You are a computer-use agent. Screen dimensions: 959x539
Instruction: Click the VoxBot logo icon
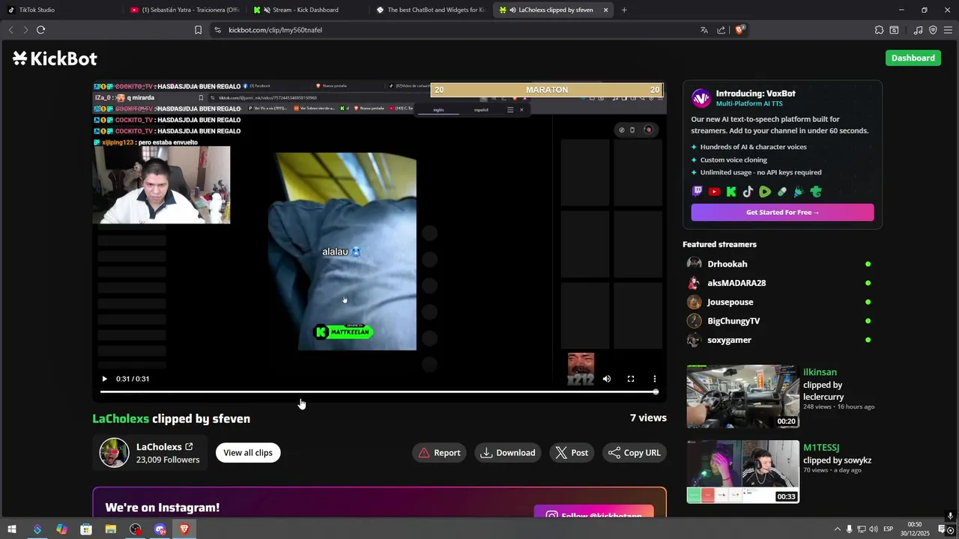(x=701, y=98)
